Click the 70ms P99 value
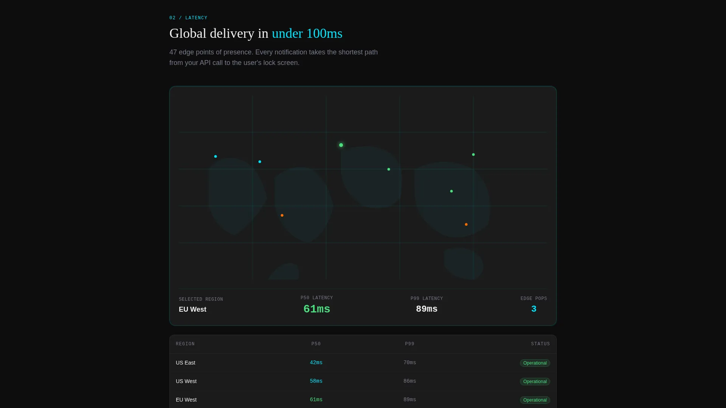This screenshot has height=408, width=726. tap(410, 363)
